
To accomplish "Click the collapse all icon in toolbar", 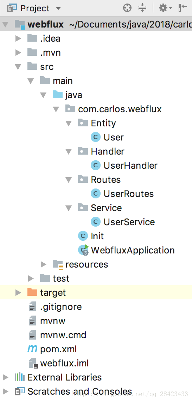I will [142, 8].
